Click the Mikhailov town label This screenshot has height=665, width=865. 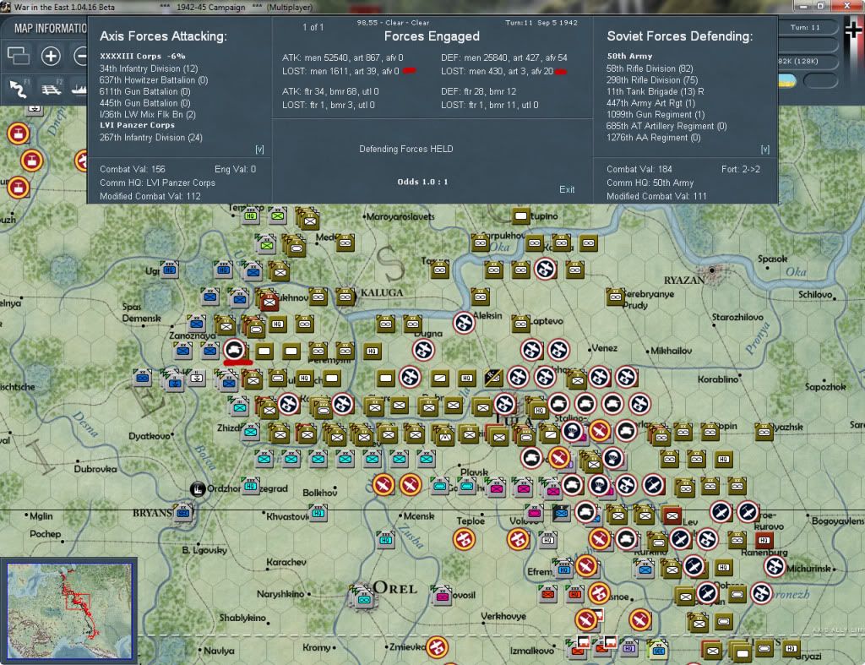pyautogui.click(x=671, y=351)
